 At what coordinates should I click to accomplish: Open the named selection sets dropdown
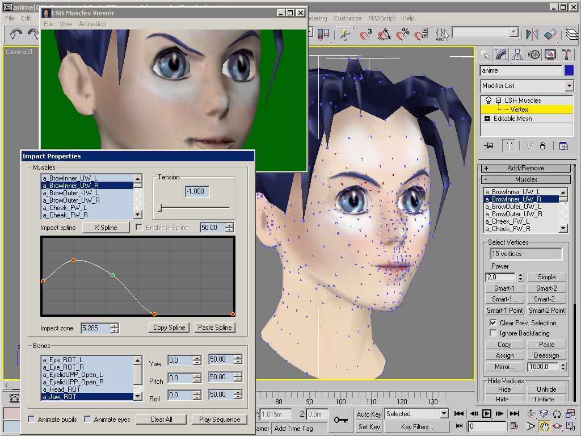coord(513,32)
